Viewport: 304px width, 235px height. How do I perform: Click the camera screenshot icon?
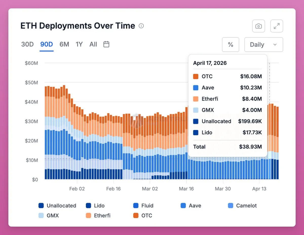pos(258,26)
